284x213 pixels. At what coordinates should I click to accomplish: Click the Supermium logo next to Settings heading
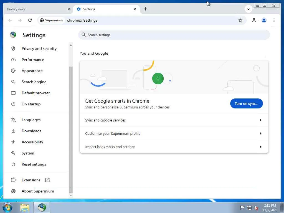(13, 35)
